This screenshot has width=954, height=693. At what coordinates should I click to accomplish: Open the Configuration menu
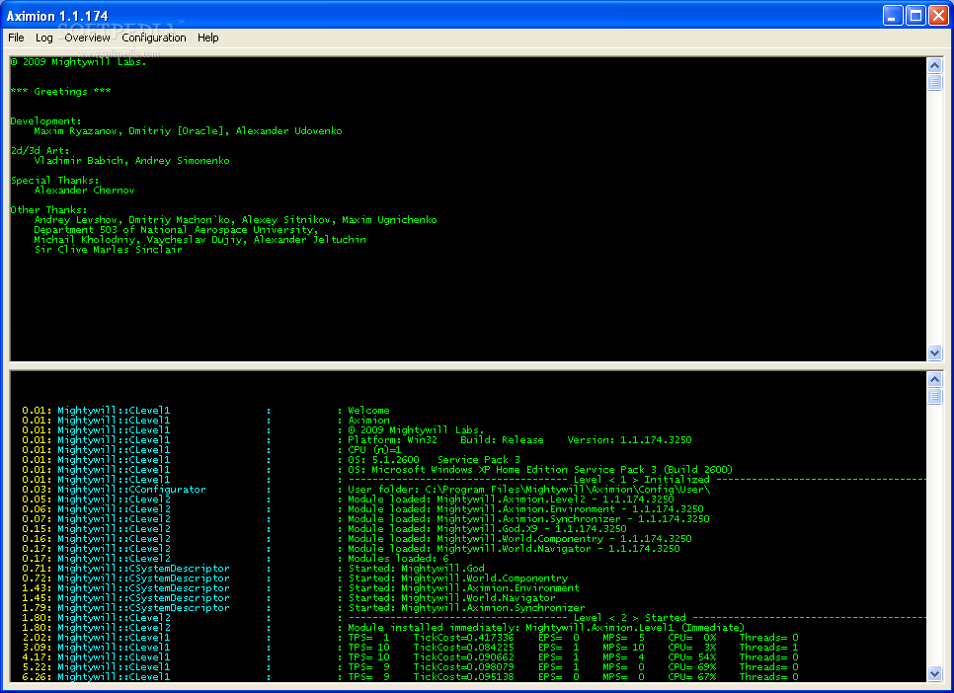[x=154, y=38]
